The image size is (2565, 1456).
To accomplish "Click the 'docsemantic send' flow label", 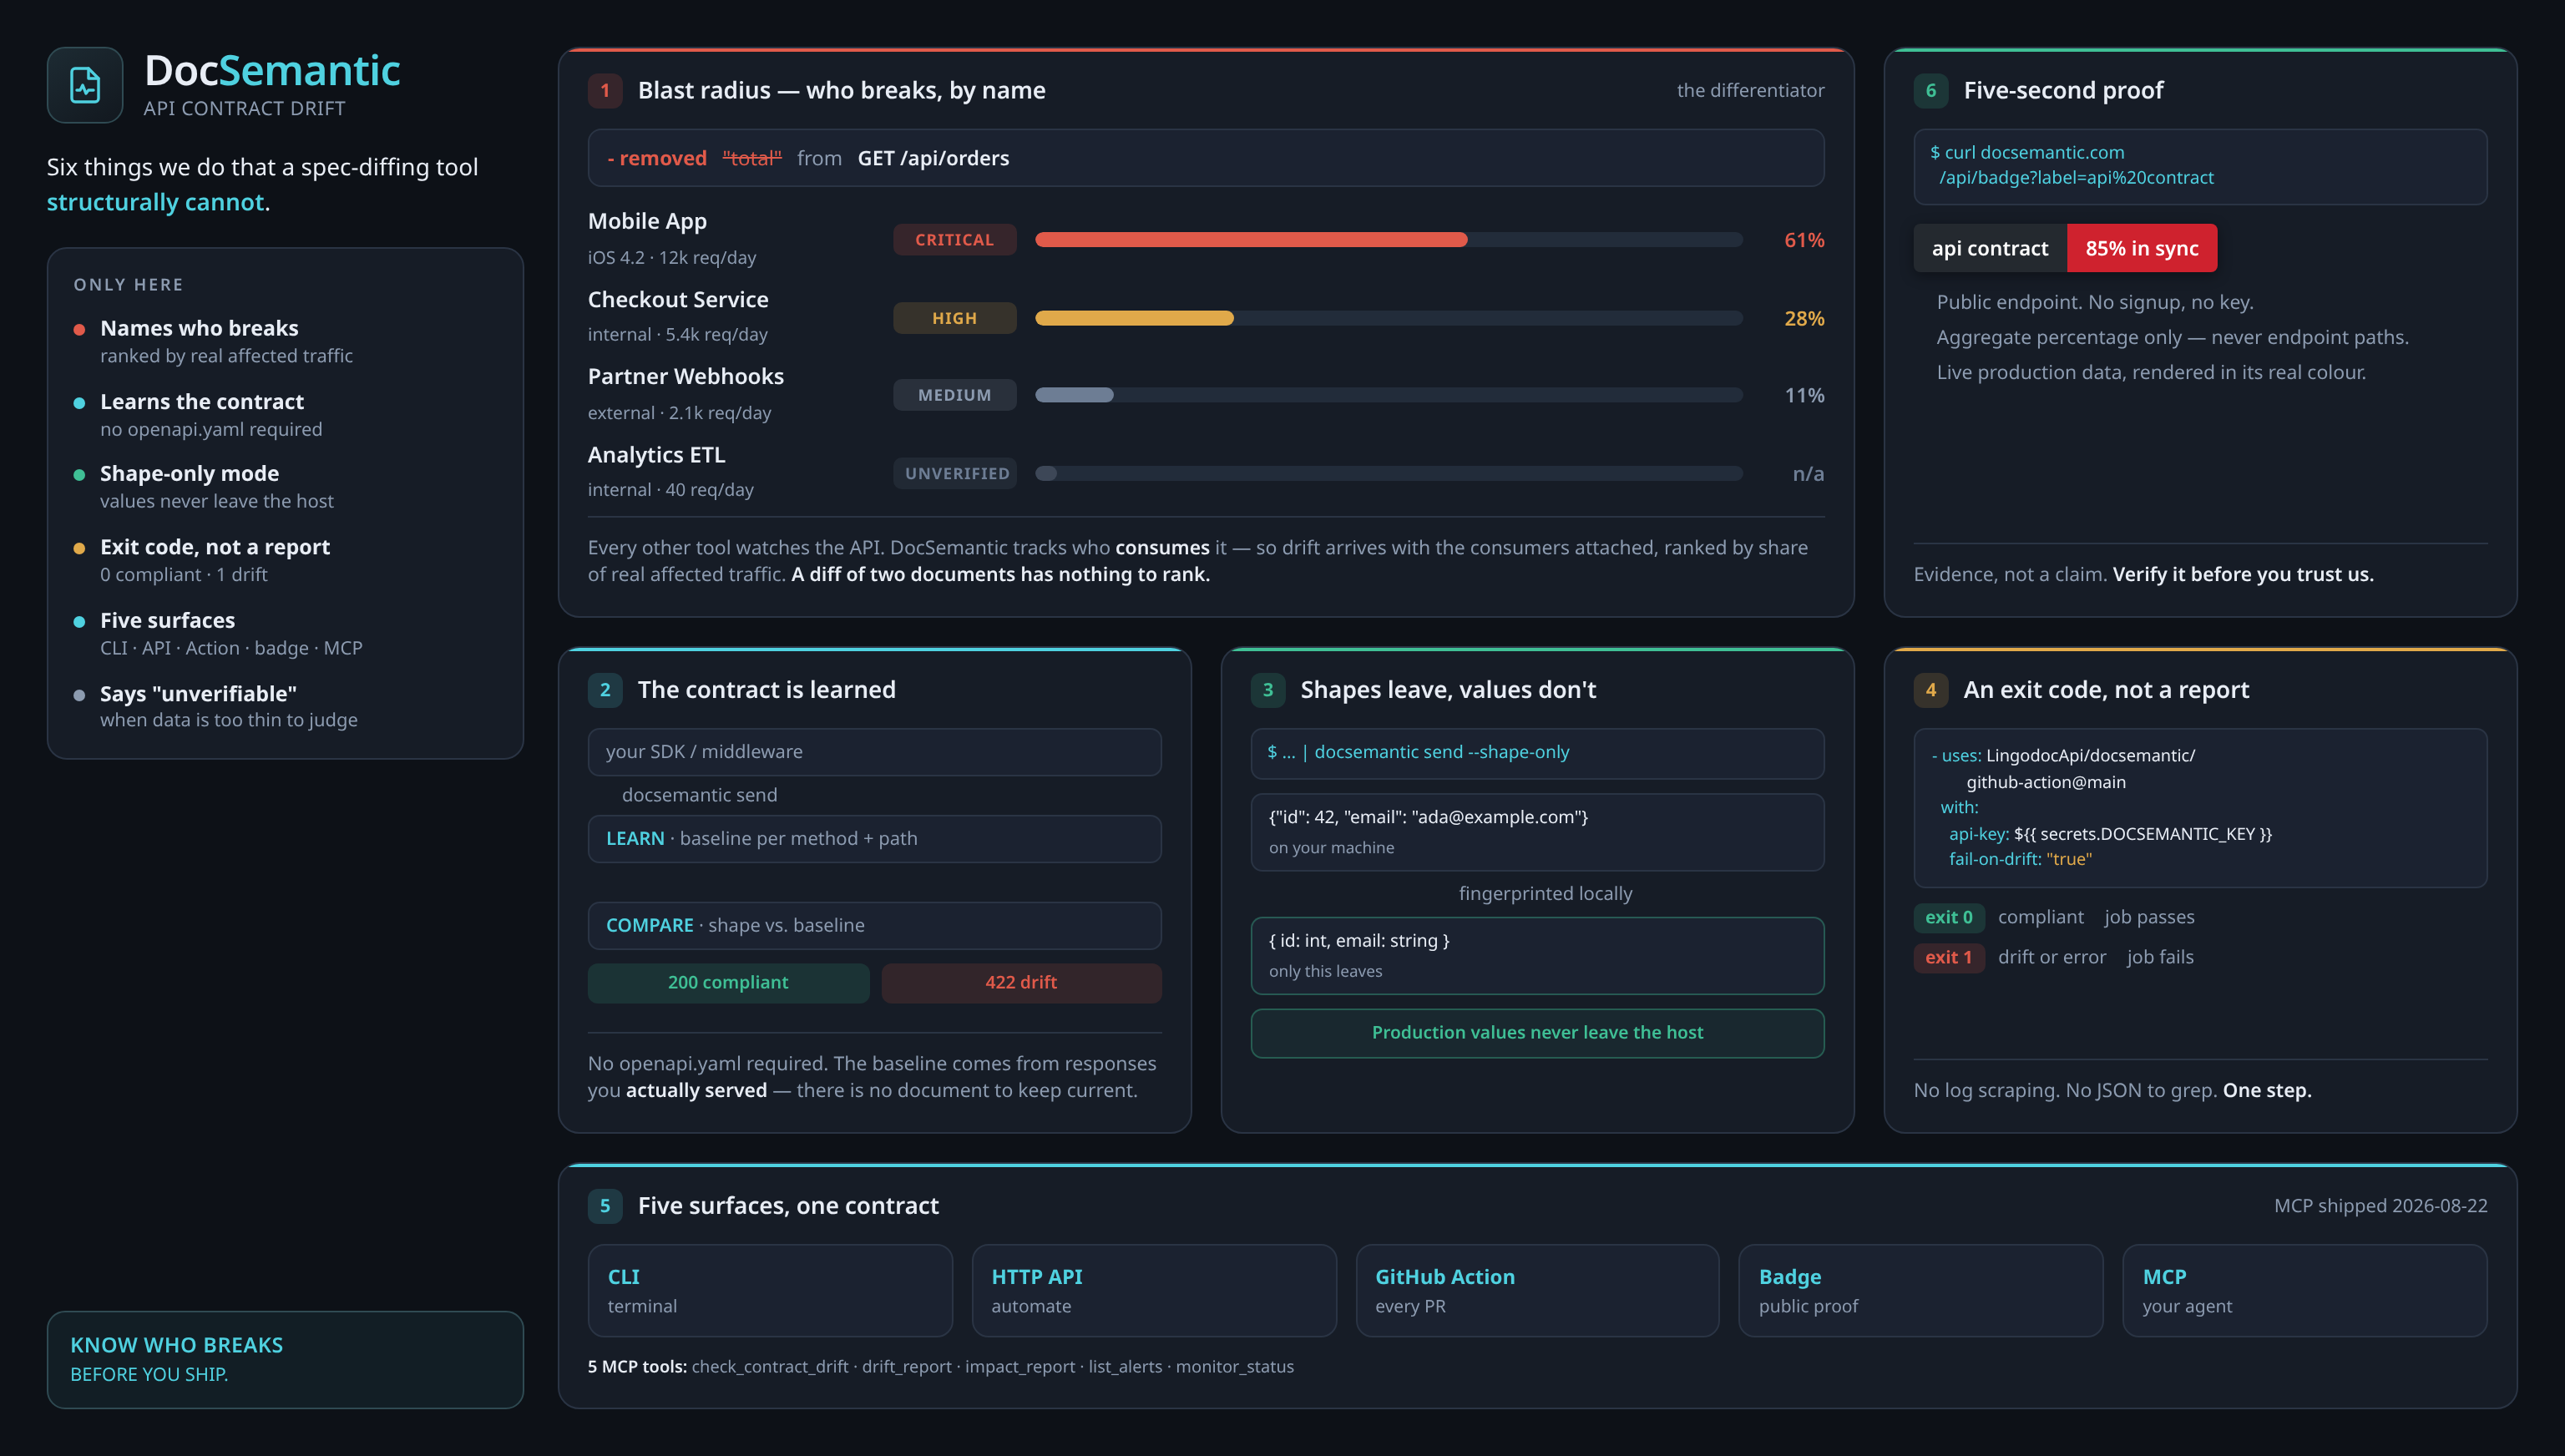I will coord(699,795).
